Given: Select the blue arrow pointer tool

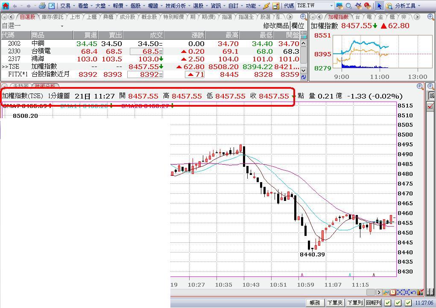Looking at the screenshot, I should point(379,6).
